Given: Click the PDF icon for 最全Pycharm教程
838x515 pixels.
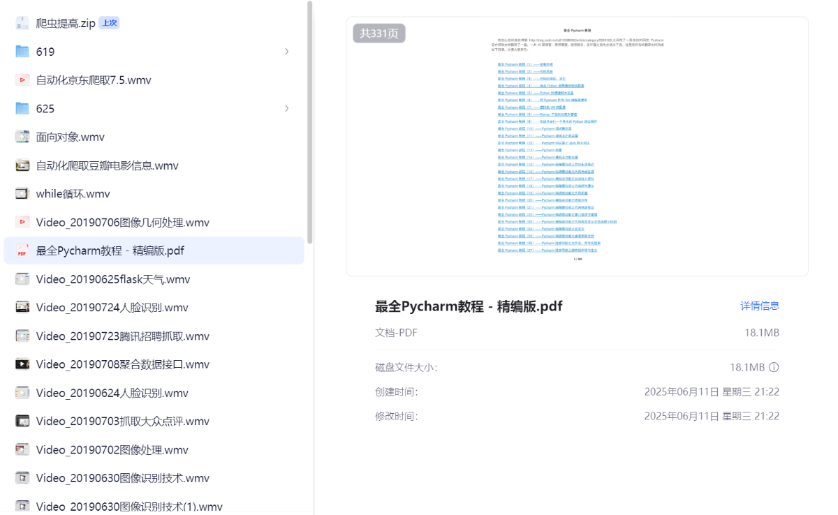Looking at the screenshot, I should [22, 251].
